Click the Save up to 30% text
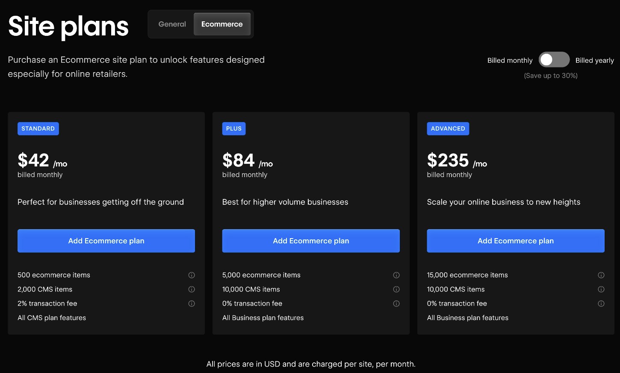The image size is (620, 373). click(550, 76)
